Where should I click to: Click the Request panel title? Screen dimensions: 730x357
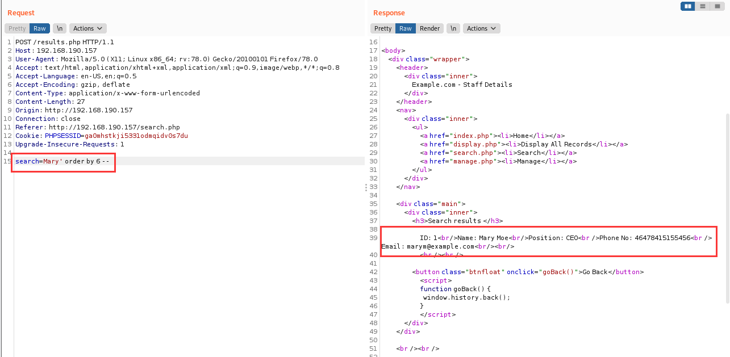21,12
